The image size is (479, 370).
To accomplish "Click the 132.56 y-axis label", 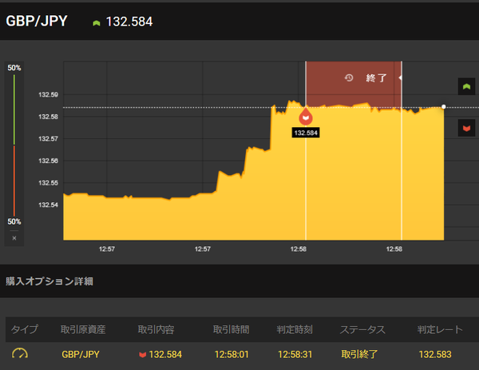I will coord(48,161).
